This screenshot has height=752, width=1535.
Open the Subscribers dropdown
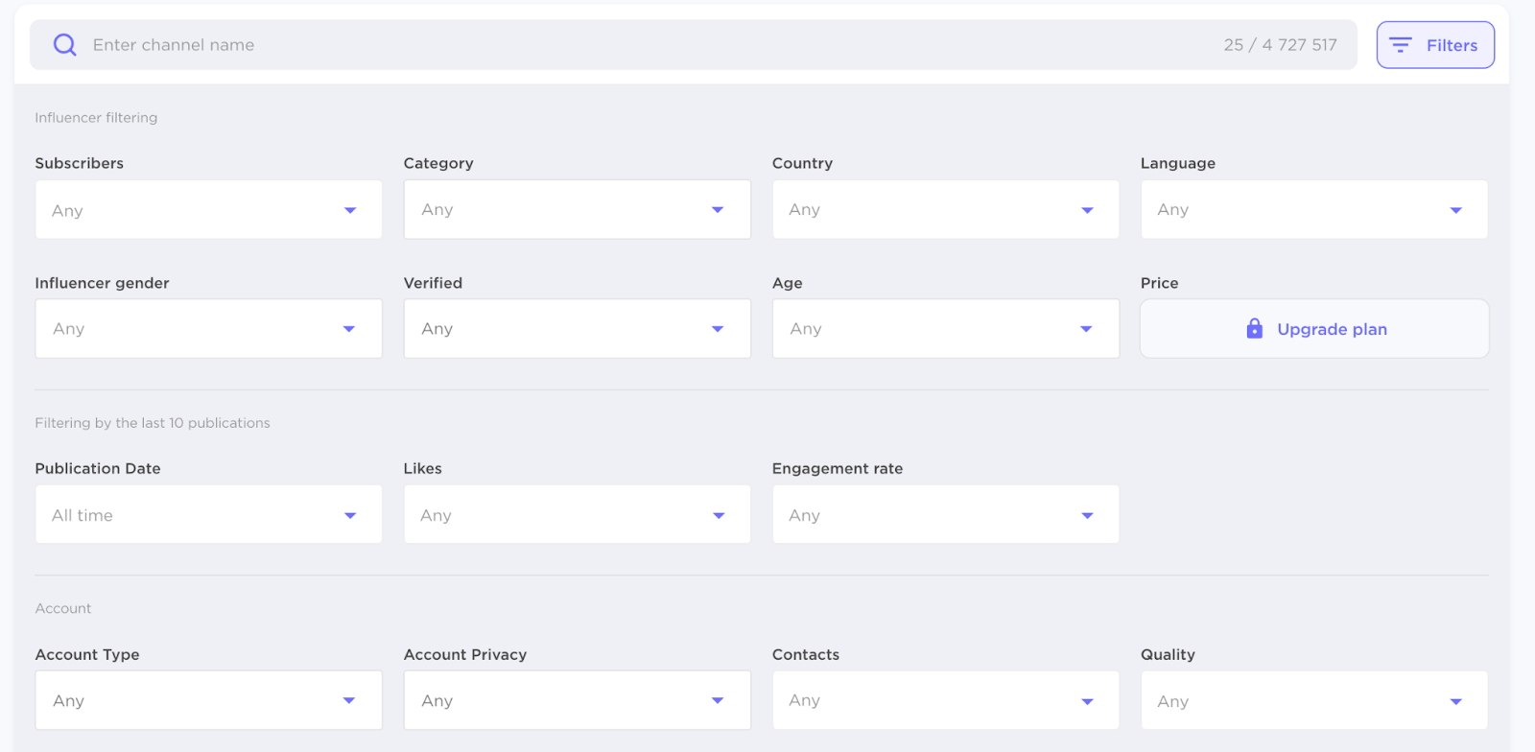208,210
